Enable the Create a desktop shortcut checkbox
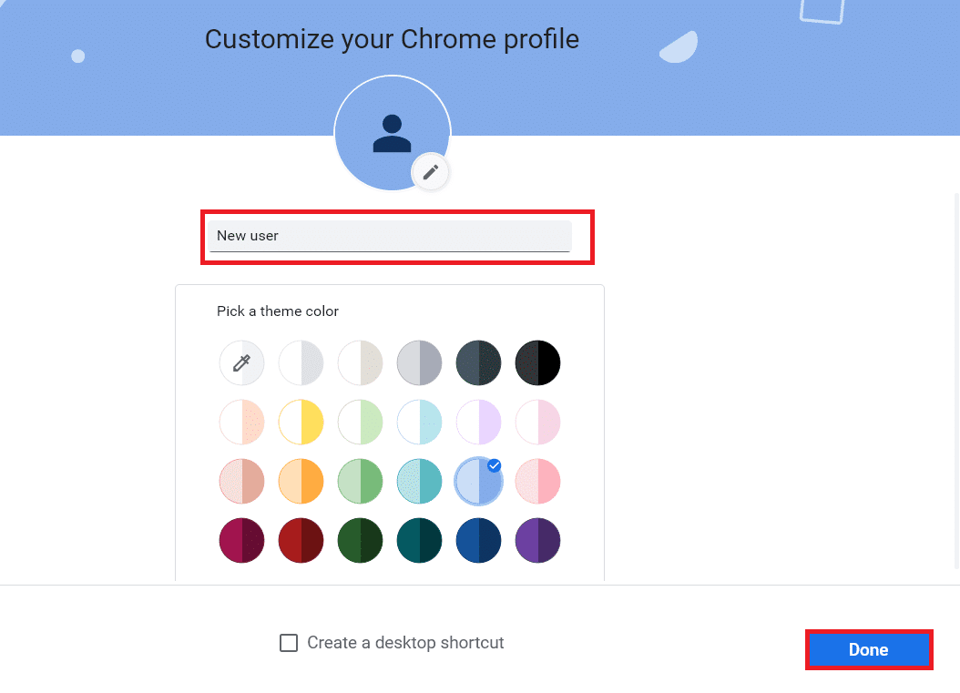 pos(289,643)
